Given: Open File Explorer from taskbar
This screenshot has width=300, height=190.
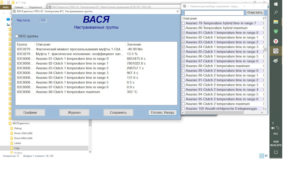Looking at the screenshot, I should [276, 22].
